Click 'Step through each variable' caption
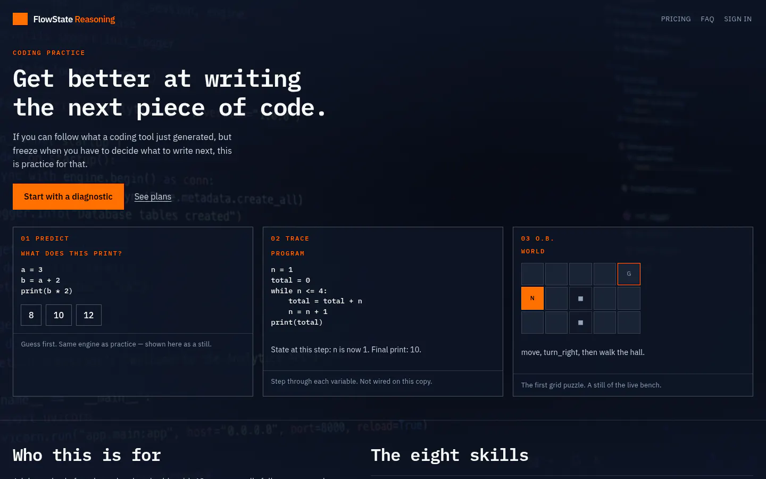The height and width of the screenshot is (479, 766). point(351,382)
